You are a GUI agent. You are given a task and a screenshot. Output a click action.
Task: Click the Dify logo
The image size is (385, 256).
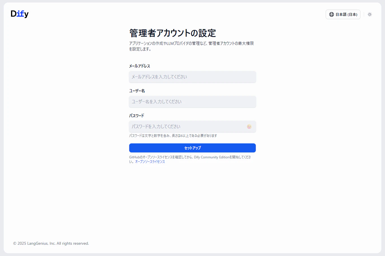pyautogui.click(x=20, y=14)
